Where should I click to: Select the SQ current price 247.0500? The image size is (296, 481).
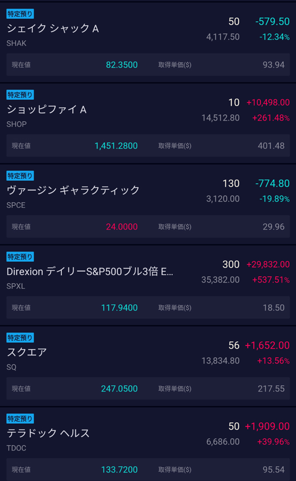pos(119,389)
